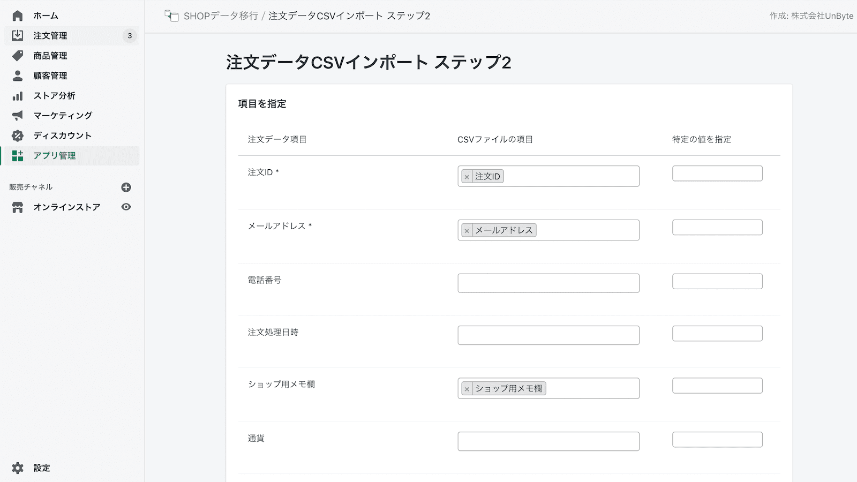
Task: Open the ホーム home icon
Action: pyautogui.click(x=17, y=16)
